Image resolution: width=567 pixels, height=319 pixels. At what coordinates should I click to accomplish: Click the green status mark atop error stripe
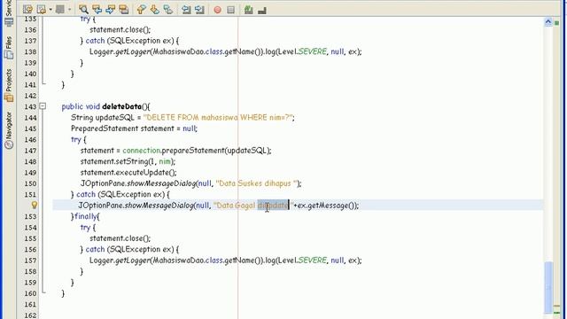(557, 23)
